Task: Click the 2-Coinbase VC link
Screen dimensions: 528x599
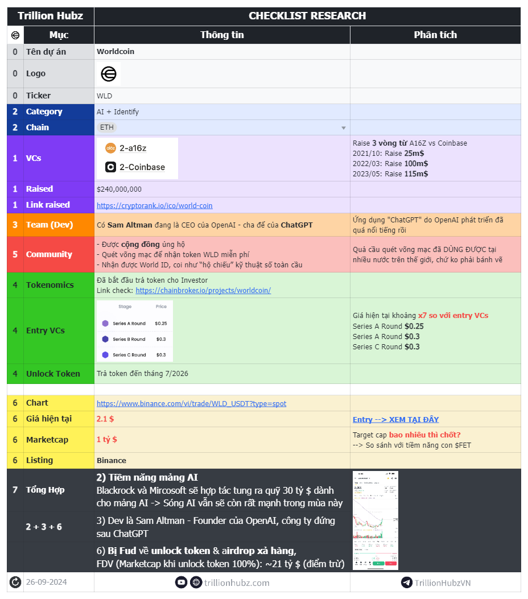Action: point(142,167)
